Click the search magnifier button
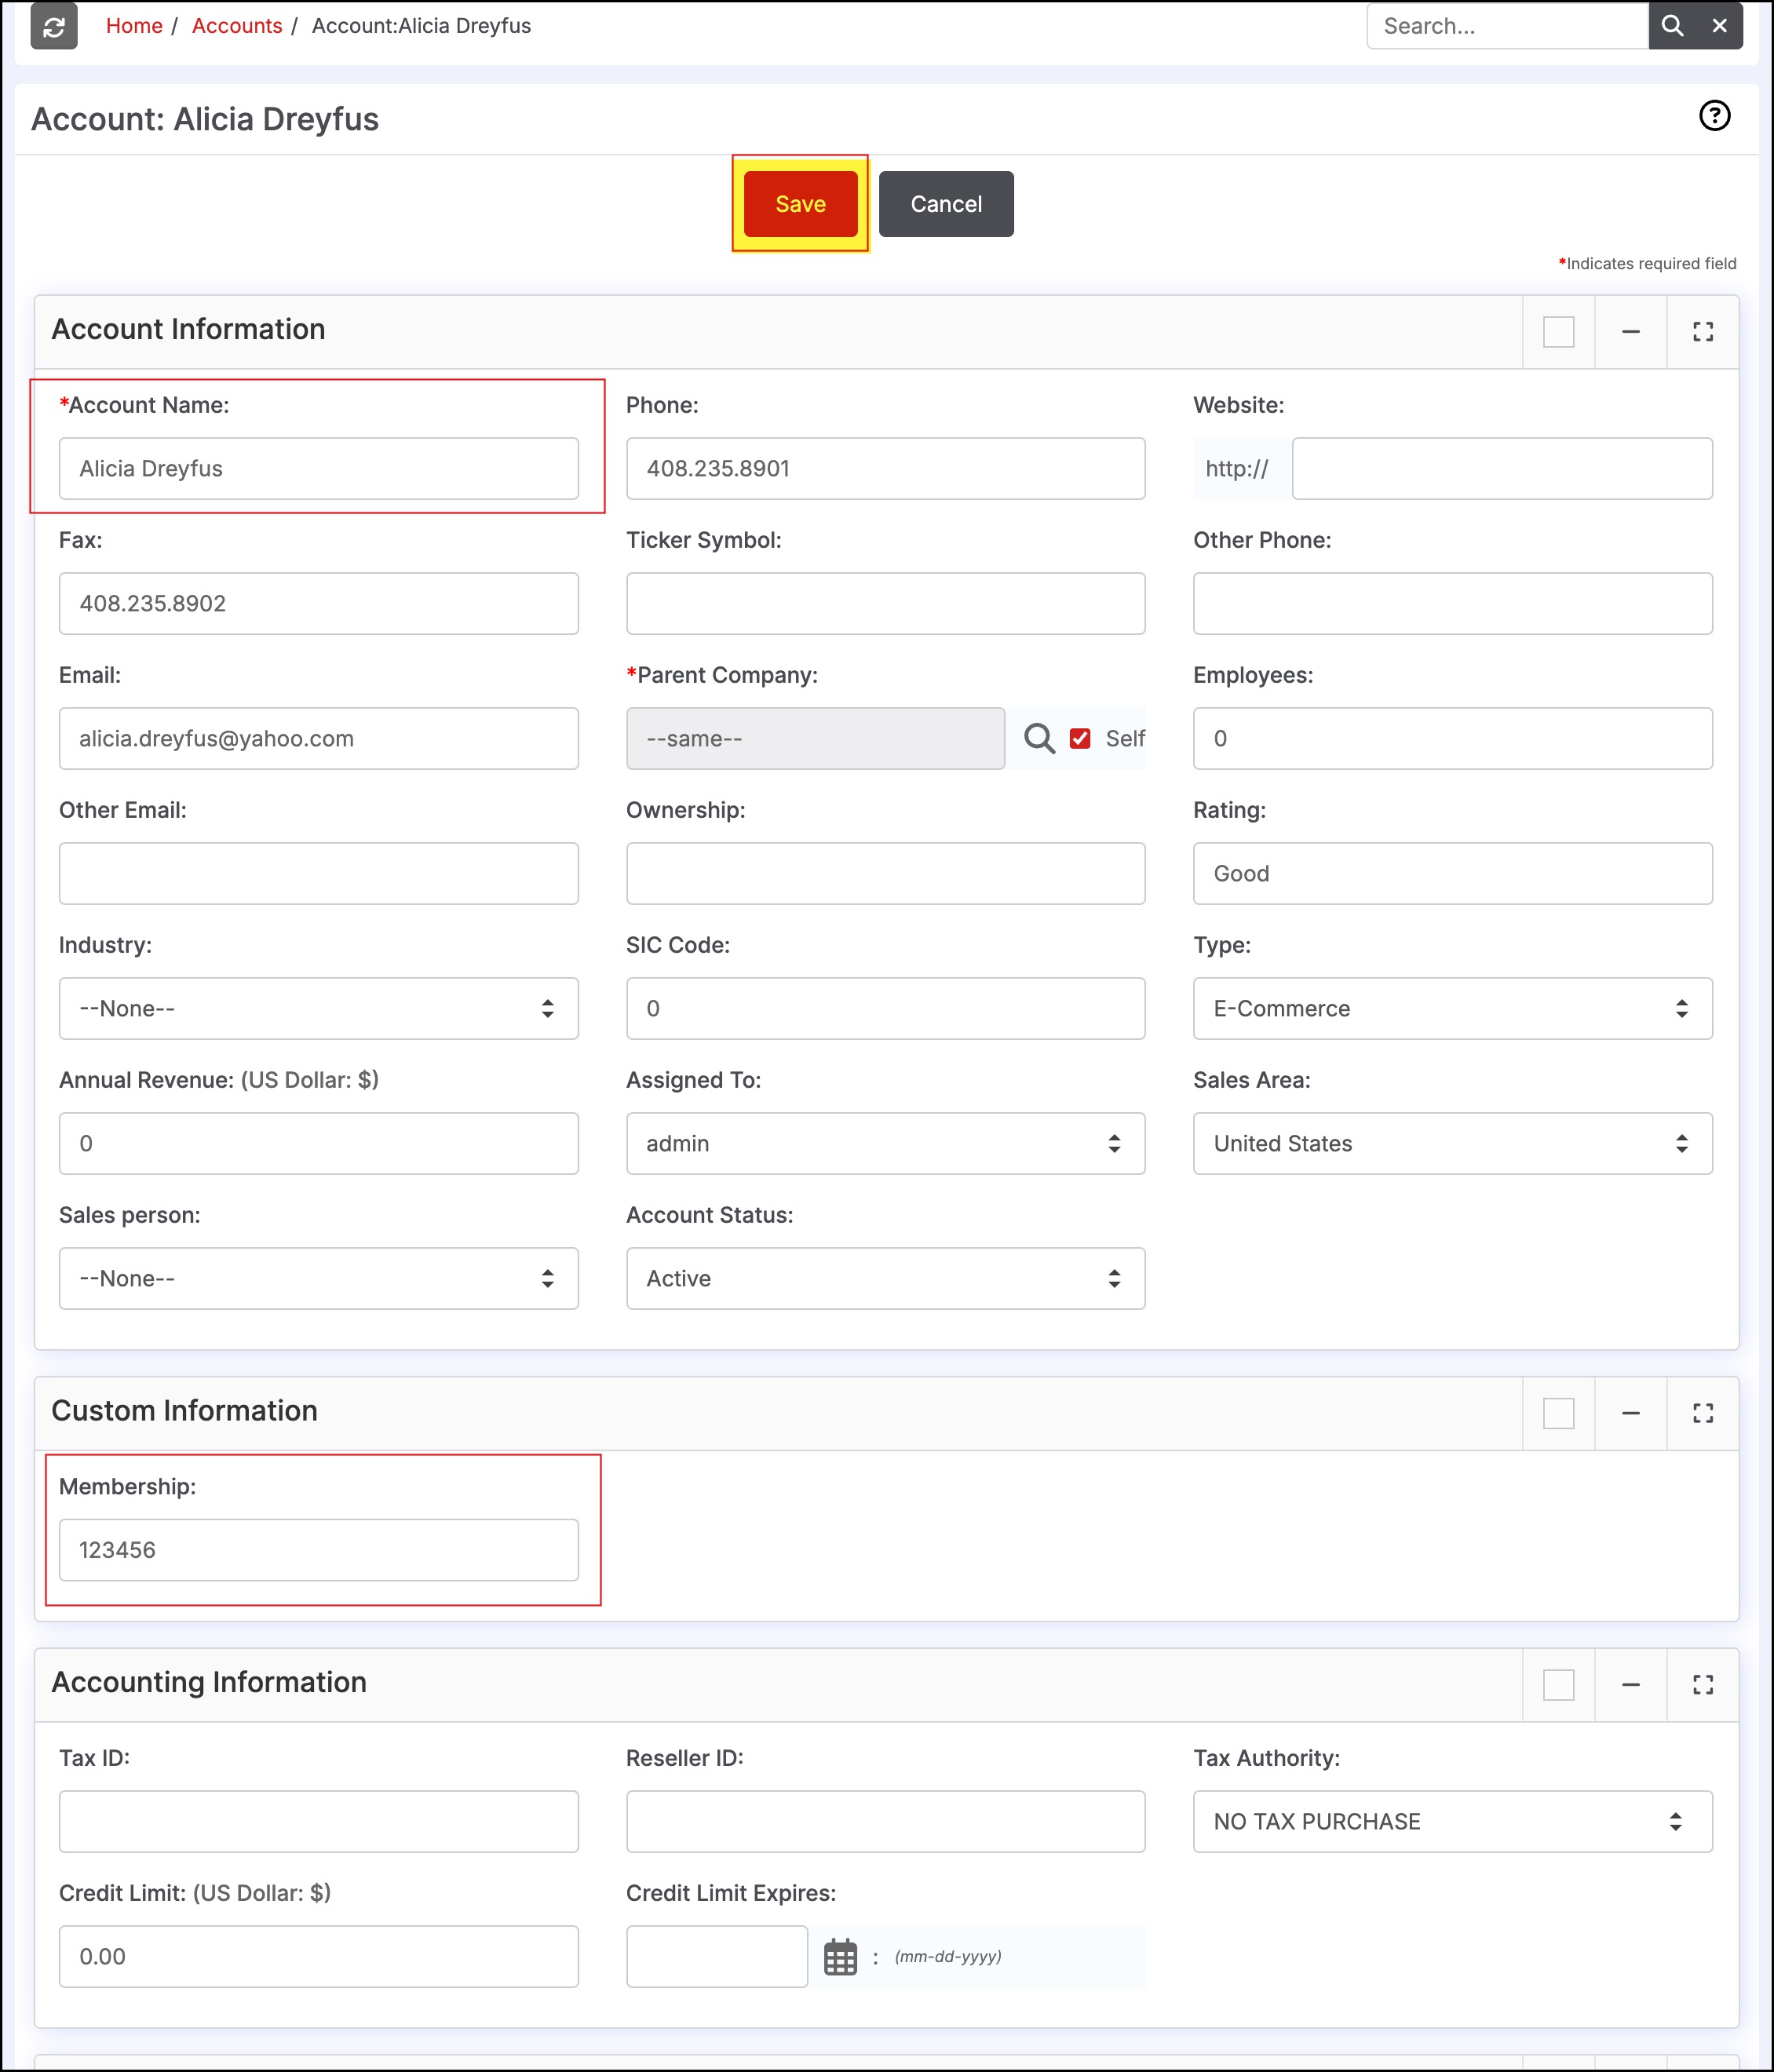 [x=1672, y=26]
